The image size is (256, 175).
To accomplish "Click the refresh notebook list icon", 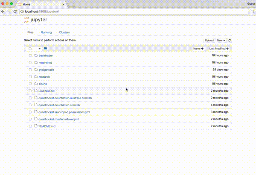I will pos(230,41).
